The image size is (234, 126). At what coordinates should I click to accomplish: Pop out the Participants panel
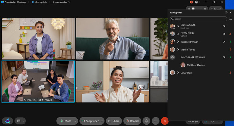pyautogui.click(x=226, y=13)
